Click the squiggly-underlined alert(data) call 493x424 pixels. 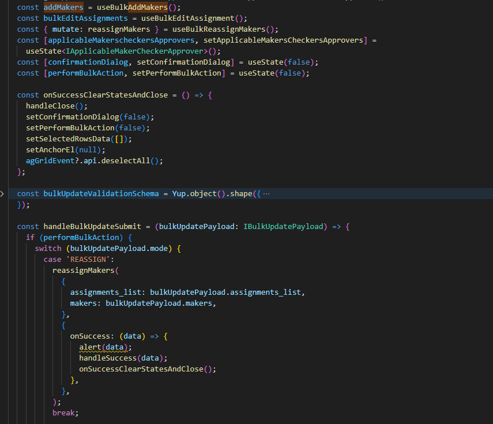pos(103,348)
